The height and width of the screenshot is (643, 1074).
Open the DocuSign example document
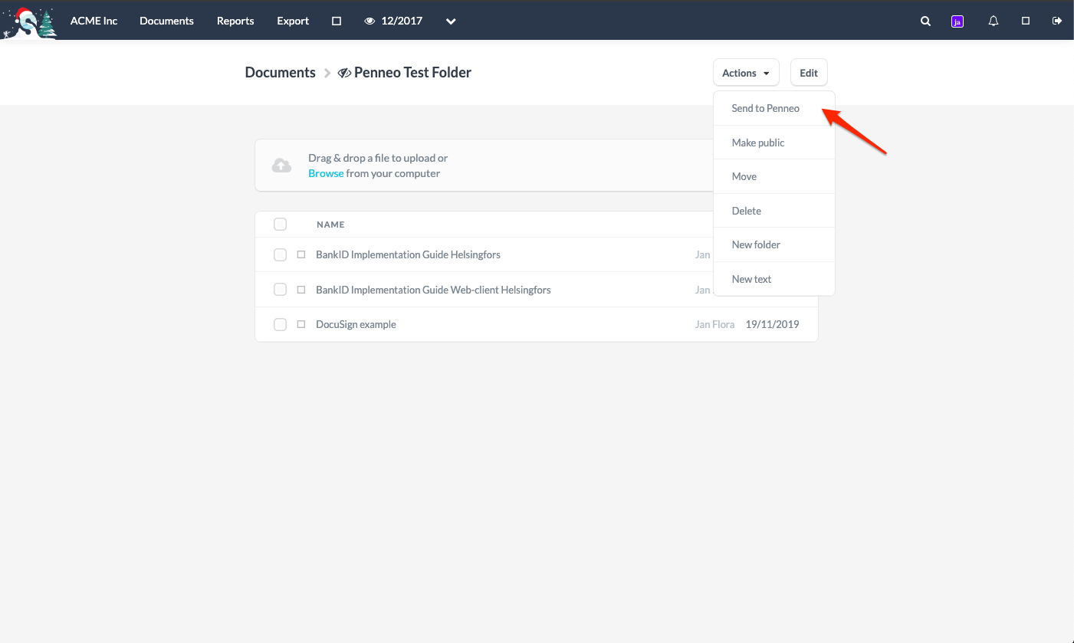(x=356, y=324)
